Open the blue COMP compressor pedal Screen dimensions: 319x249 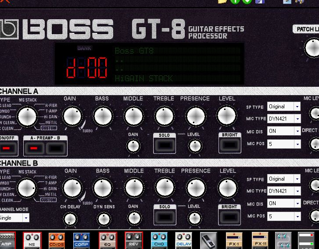[x=81, y=241]
